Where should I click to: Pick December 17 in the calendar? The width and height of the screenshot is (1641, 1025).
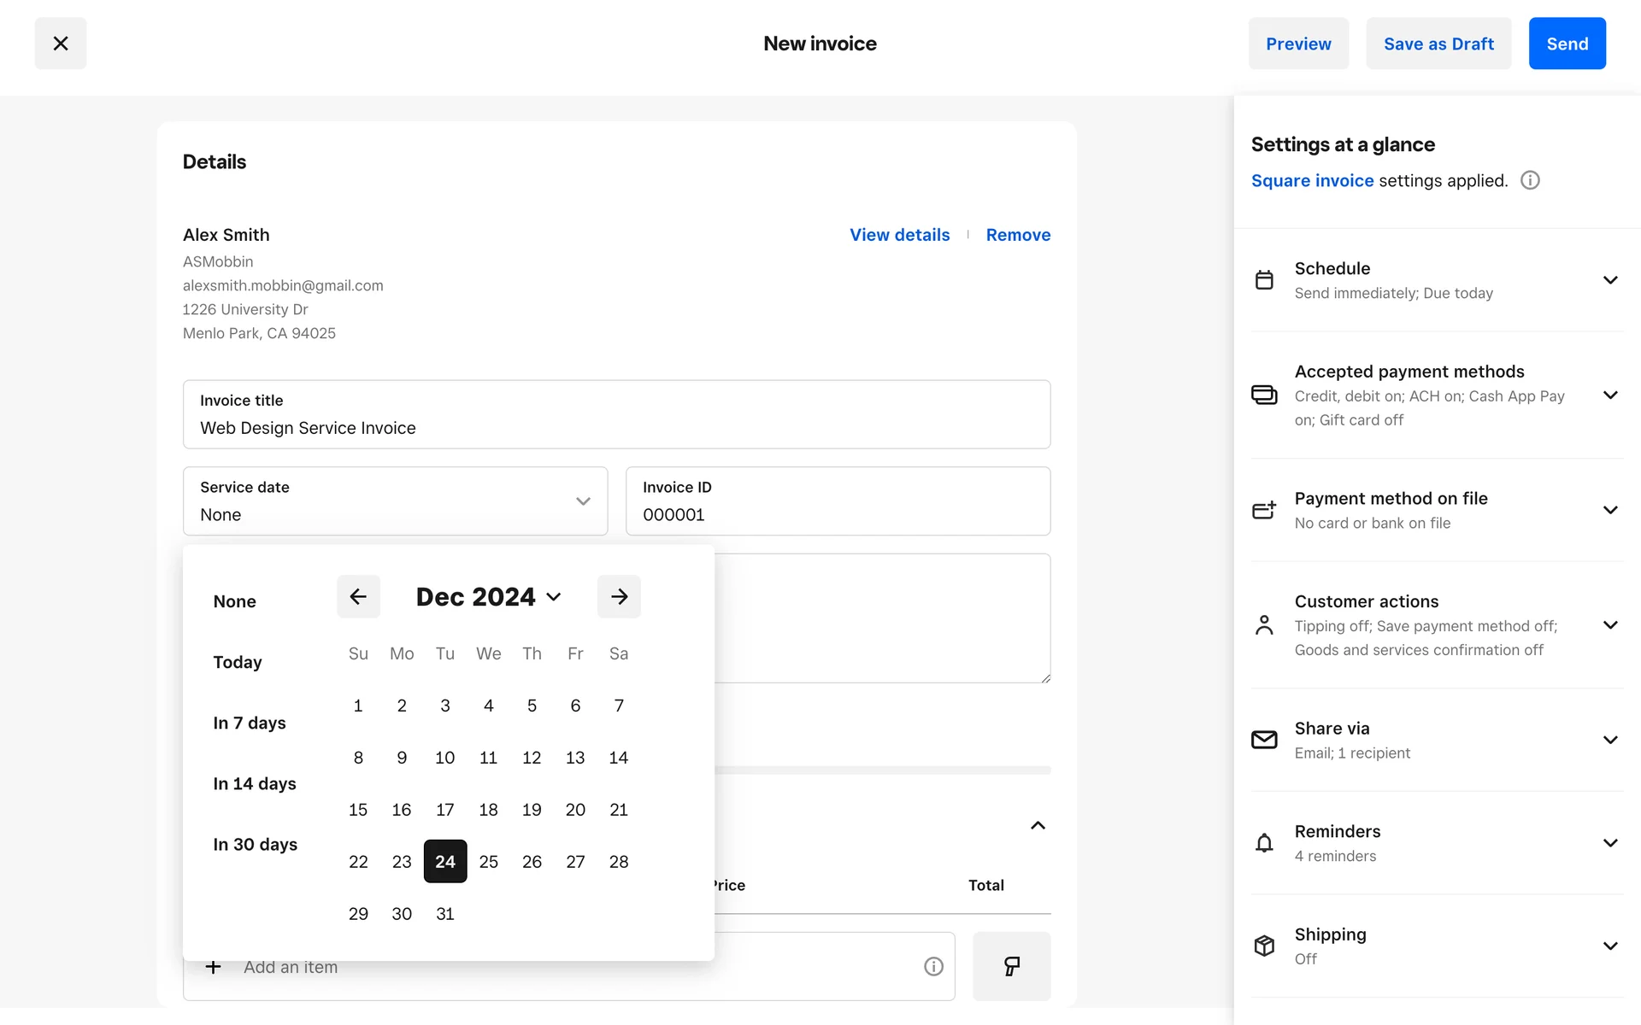tap(444, 810)
